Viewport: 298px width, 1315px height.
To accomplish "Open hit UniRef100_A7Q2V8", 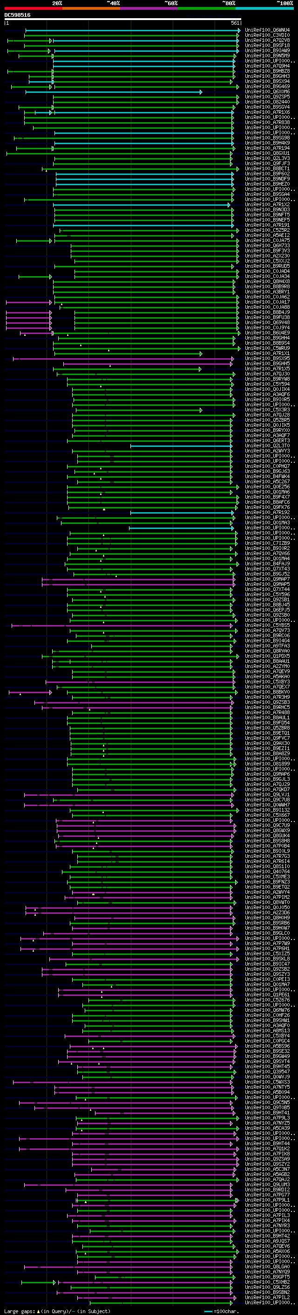I will pos(267,40).
